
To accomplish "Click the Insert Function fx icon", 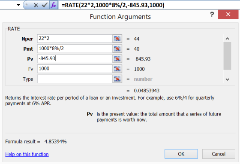I will pos(54,5).
